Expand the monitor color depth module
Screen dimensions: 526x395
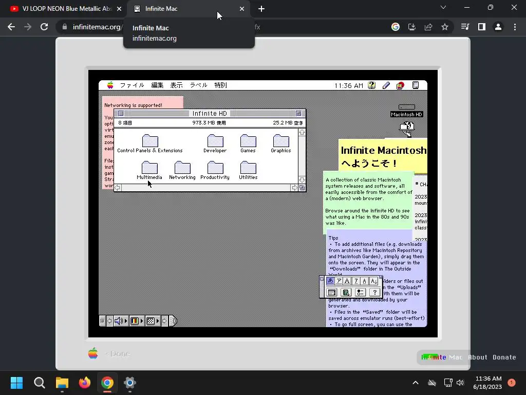tap(137, 321)
